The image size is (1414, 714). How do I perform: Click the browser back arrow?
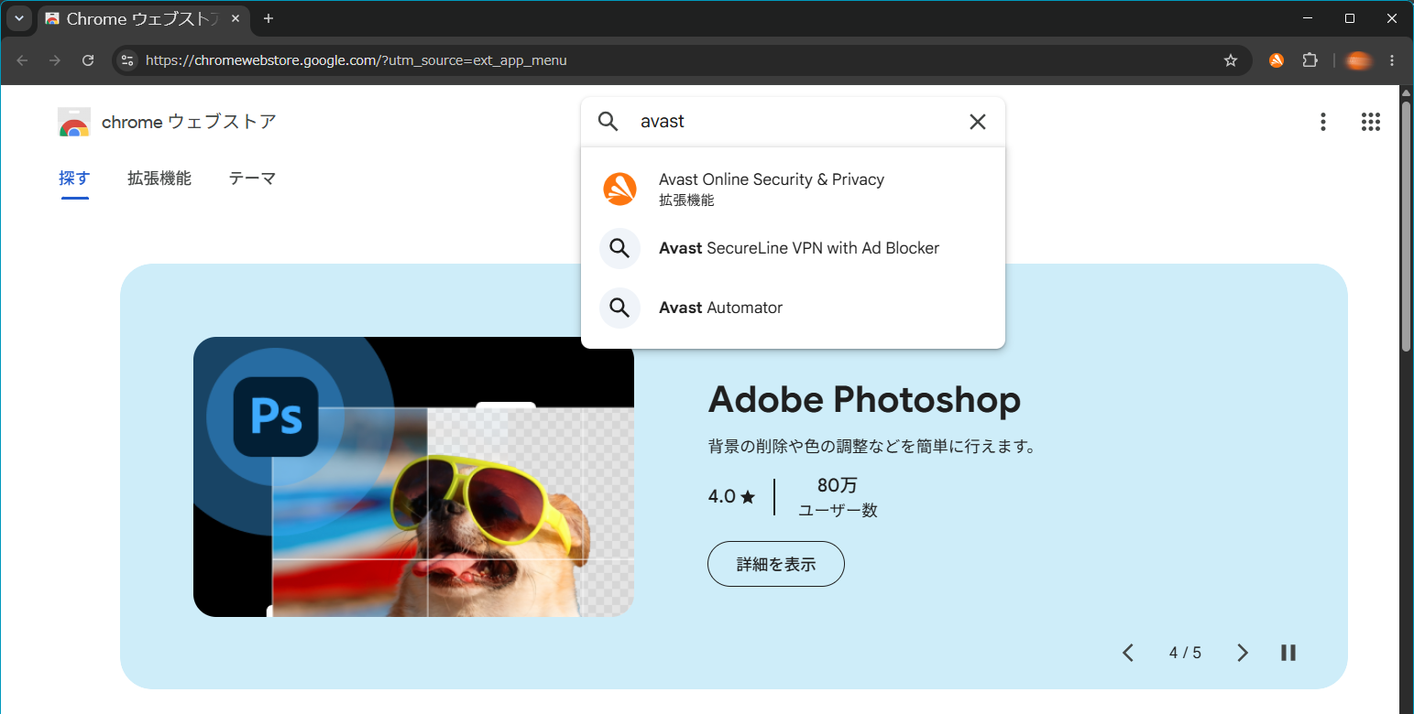tap(22, 60)
